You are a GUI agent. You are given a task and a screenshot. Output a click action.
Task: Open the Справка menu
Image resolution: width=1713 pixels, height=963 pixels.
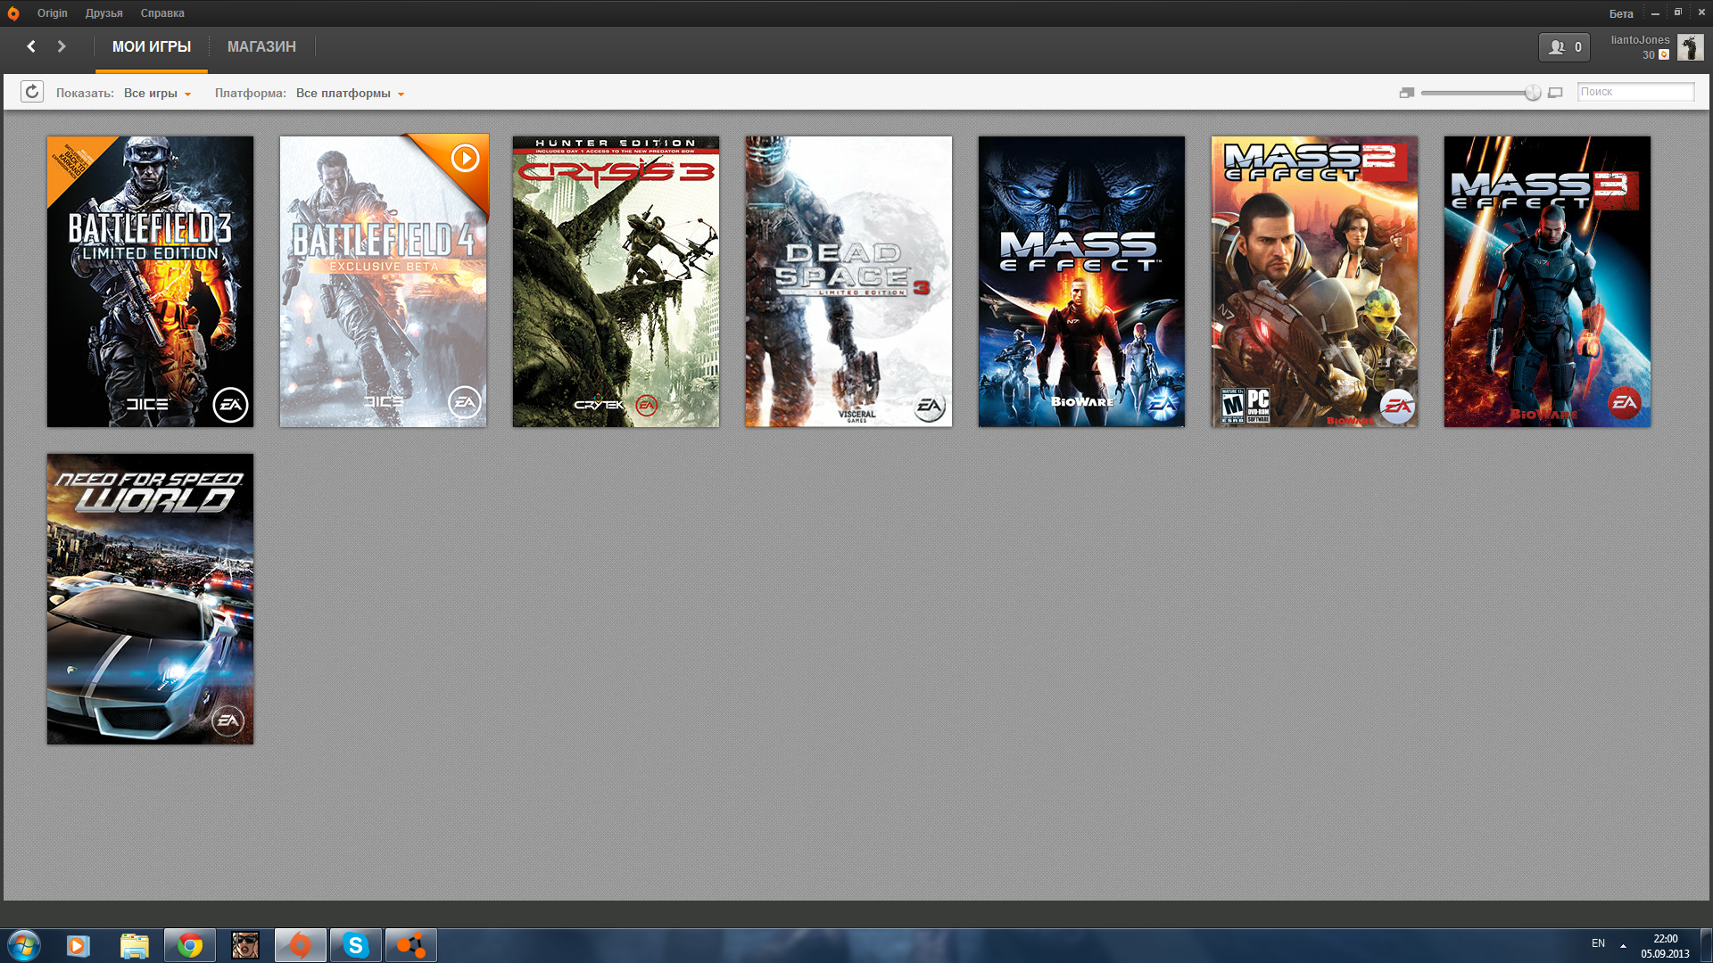(162, 13)
